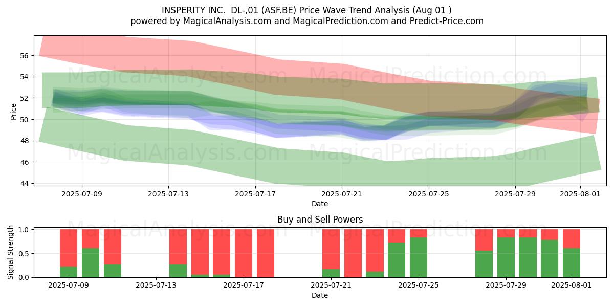
Task: Select 2025-07-29 date tick on price chart
Action: pyautogui.click(x=515, y=194)
